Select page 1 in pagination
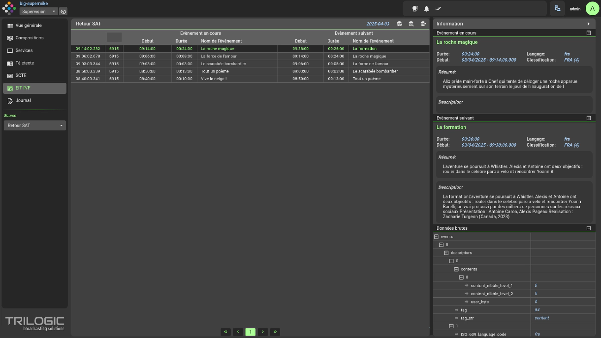 [x=250, y=332]
